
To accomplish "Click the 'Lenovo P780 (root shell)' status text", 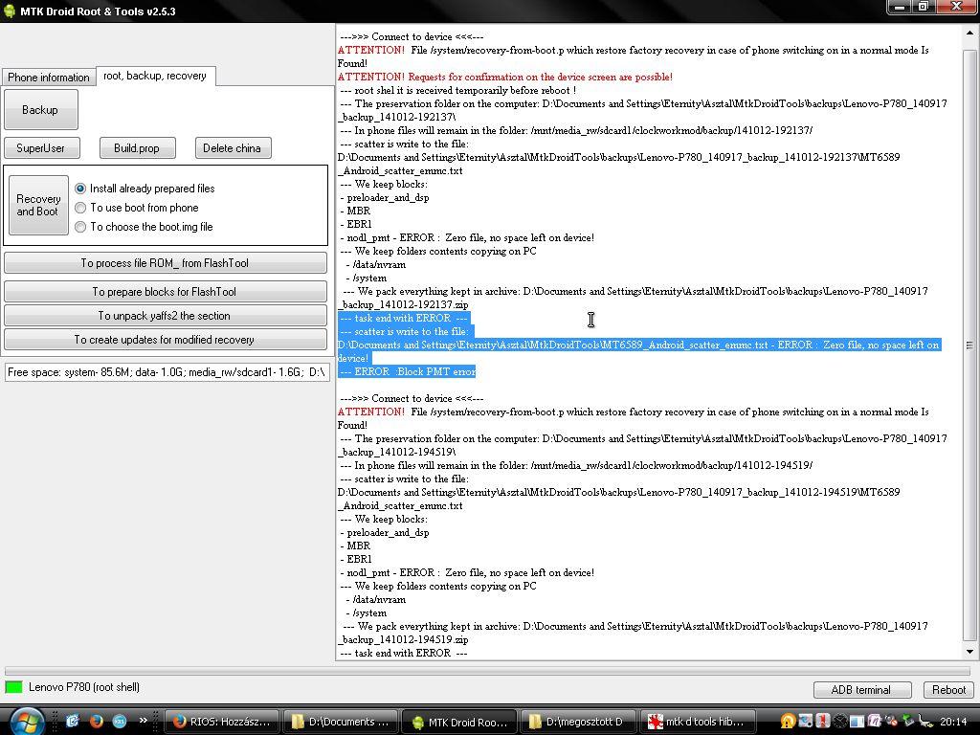I will click(84, 687).
